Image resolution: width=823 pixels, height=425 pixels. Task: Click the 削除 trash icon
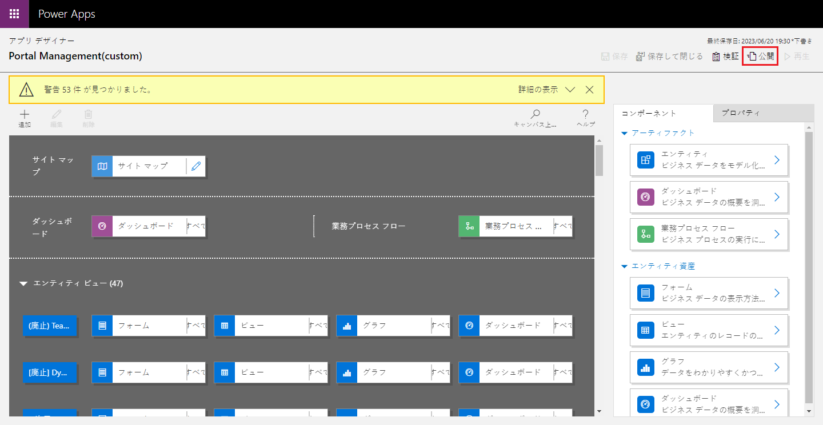tap(89, 114)
